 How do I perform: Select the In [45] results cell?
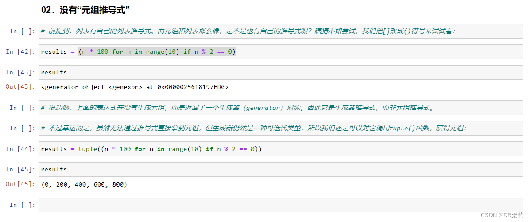281,170
